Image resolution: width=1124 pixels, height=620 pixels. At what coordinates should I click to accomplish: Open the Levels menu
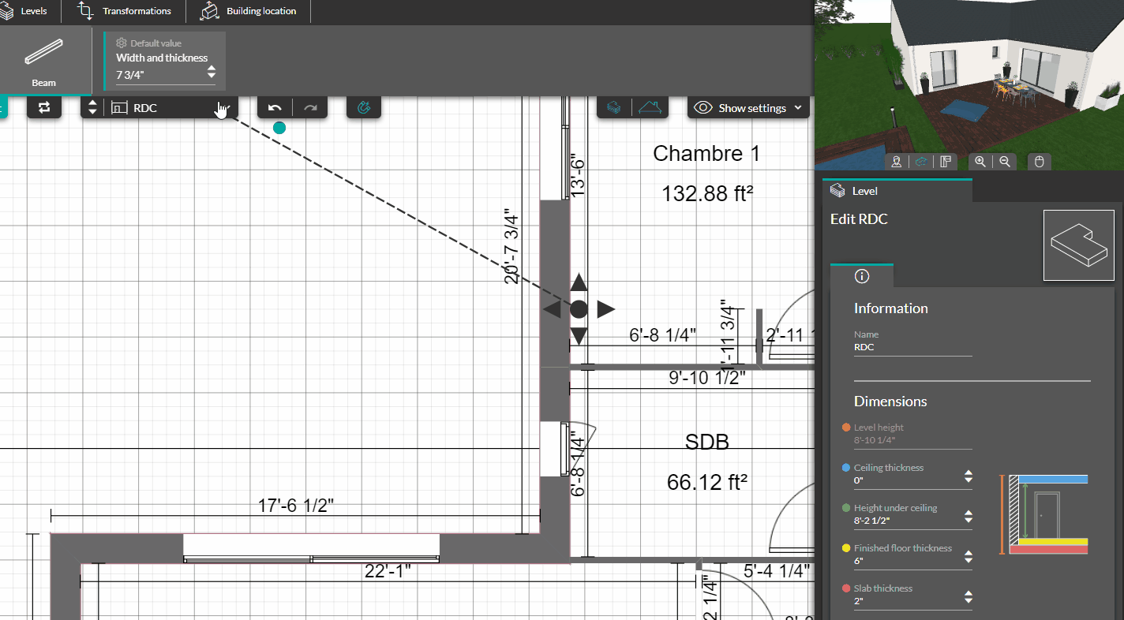[24, 11]
